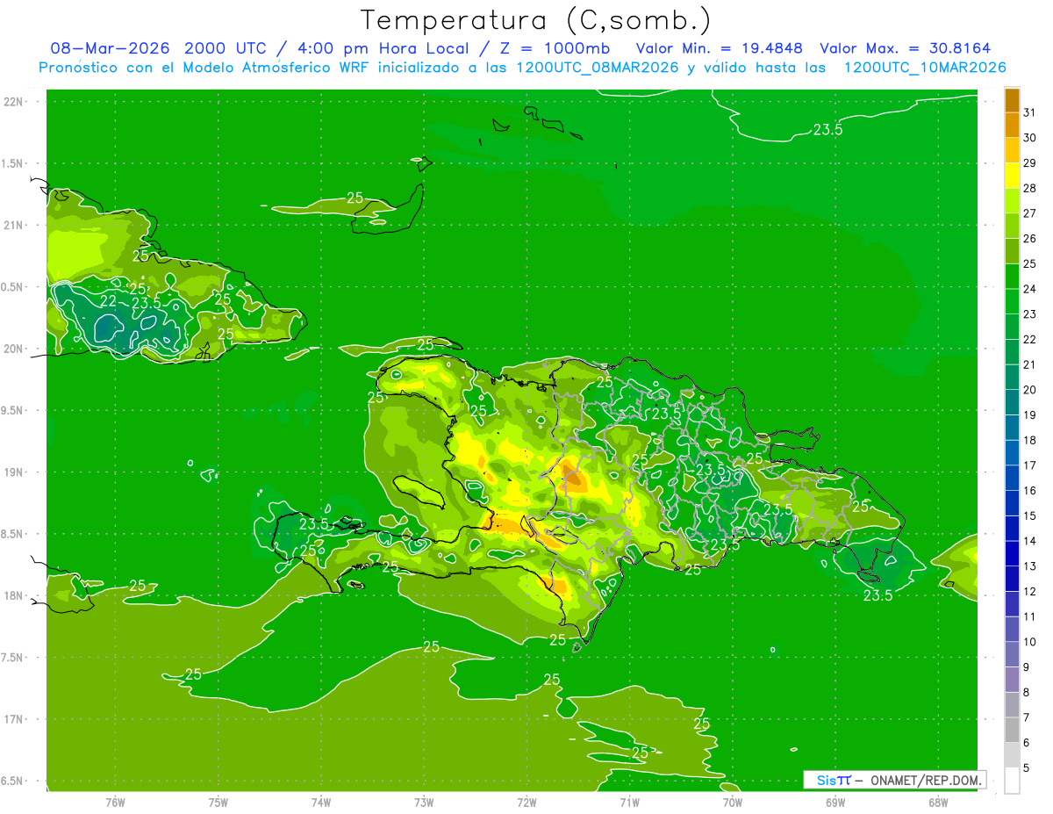
Task: Click the "71W" longitude axis label
Action: point(629,803)
